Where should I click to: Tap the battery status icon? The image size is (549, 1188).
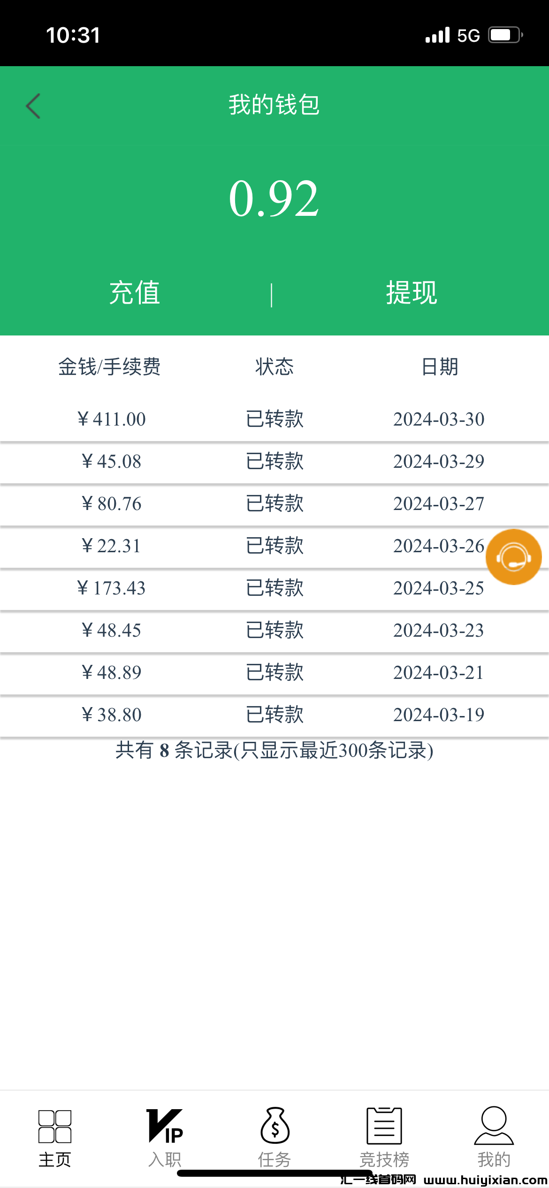pyautogui.click(x=505, y=35)
